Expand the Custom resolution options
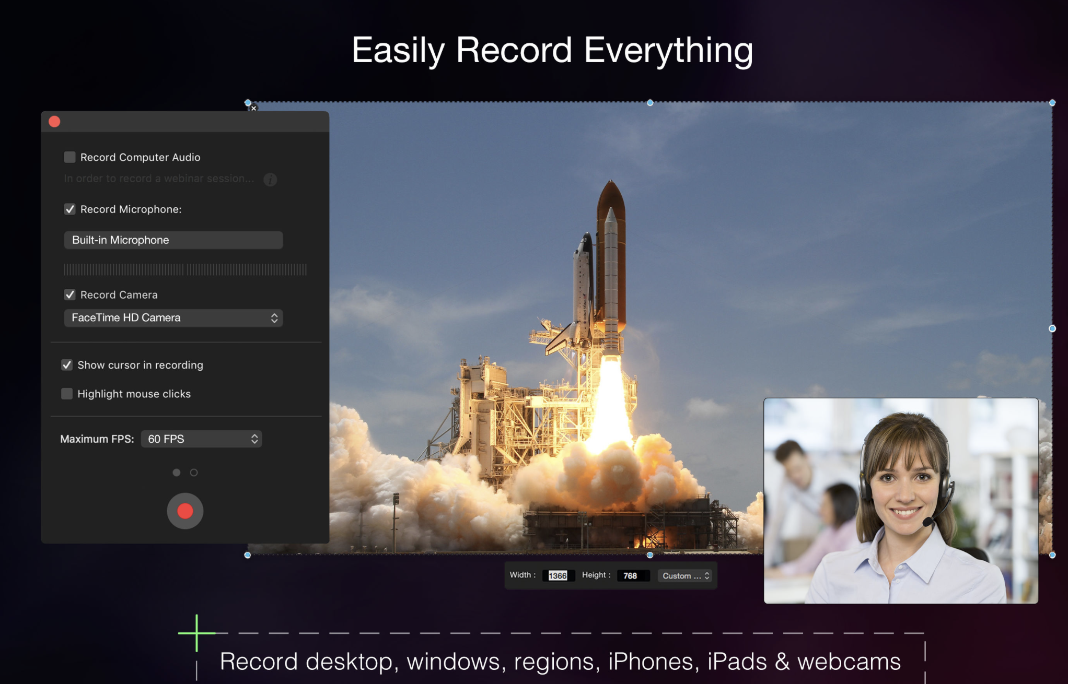The width and height of the screenshot is (1068, 684). click(x=683, y=575)
